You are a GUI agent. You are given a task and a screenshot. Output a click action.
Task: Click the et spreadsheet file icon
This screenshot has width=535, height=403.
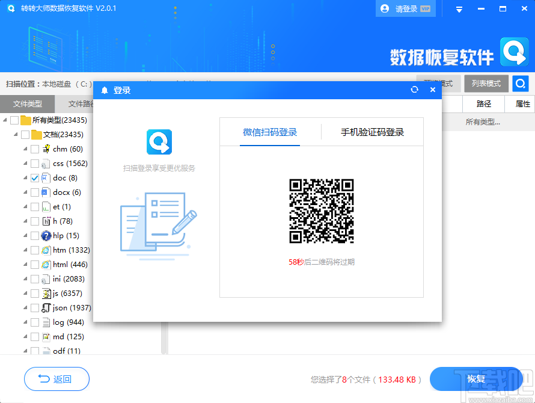[x=46, y=207]
